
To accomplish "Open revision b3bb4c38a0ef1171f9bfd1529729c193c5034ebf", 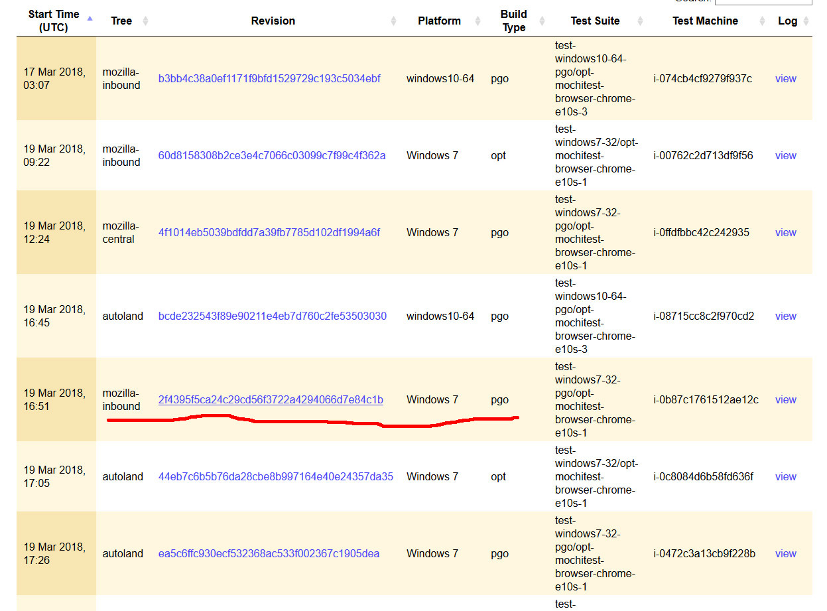I will pos(269,78).
